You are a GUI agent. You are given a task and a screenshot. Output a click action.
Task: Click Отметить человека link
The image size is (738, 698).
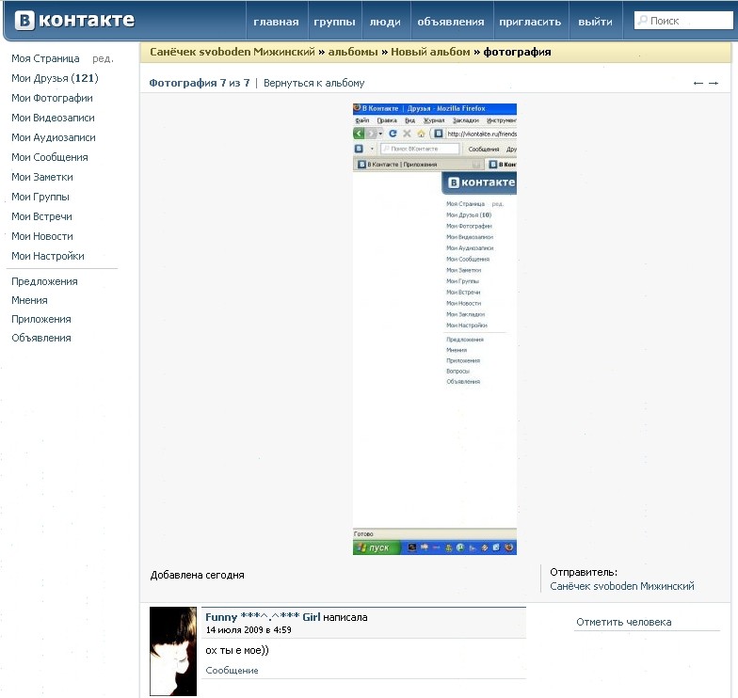pyautogui.click(x=623, y=622)
